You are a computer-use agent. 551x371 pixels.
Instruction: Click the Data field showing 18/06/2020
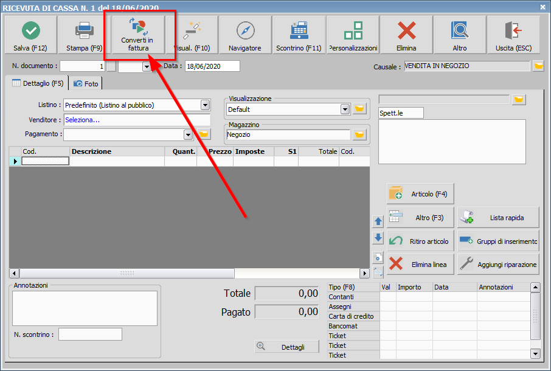[x=212, y=66]
